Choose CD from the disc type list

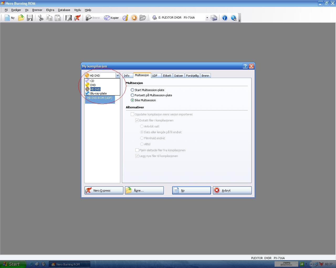pos(102,81)
